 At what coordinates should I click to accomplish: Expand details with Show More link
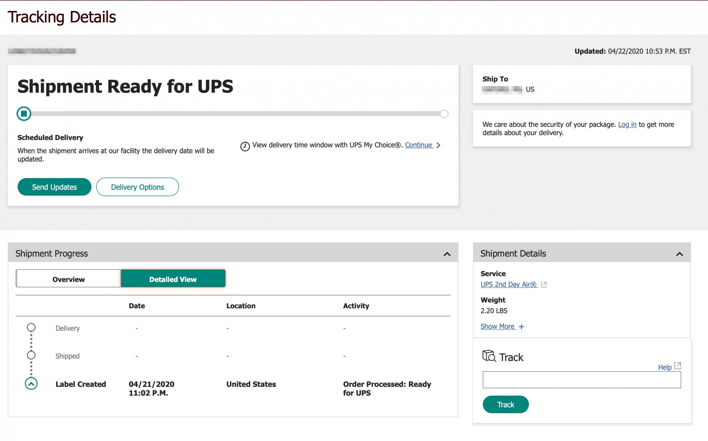(497, 326)
